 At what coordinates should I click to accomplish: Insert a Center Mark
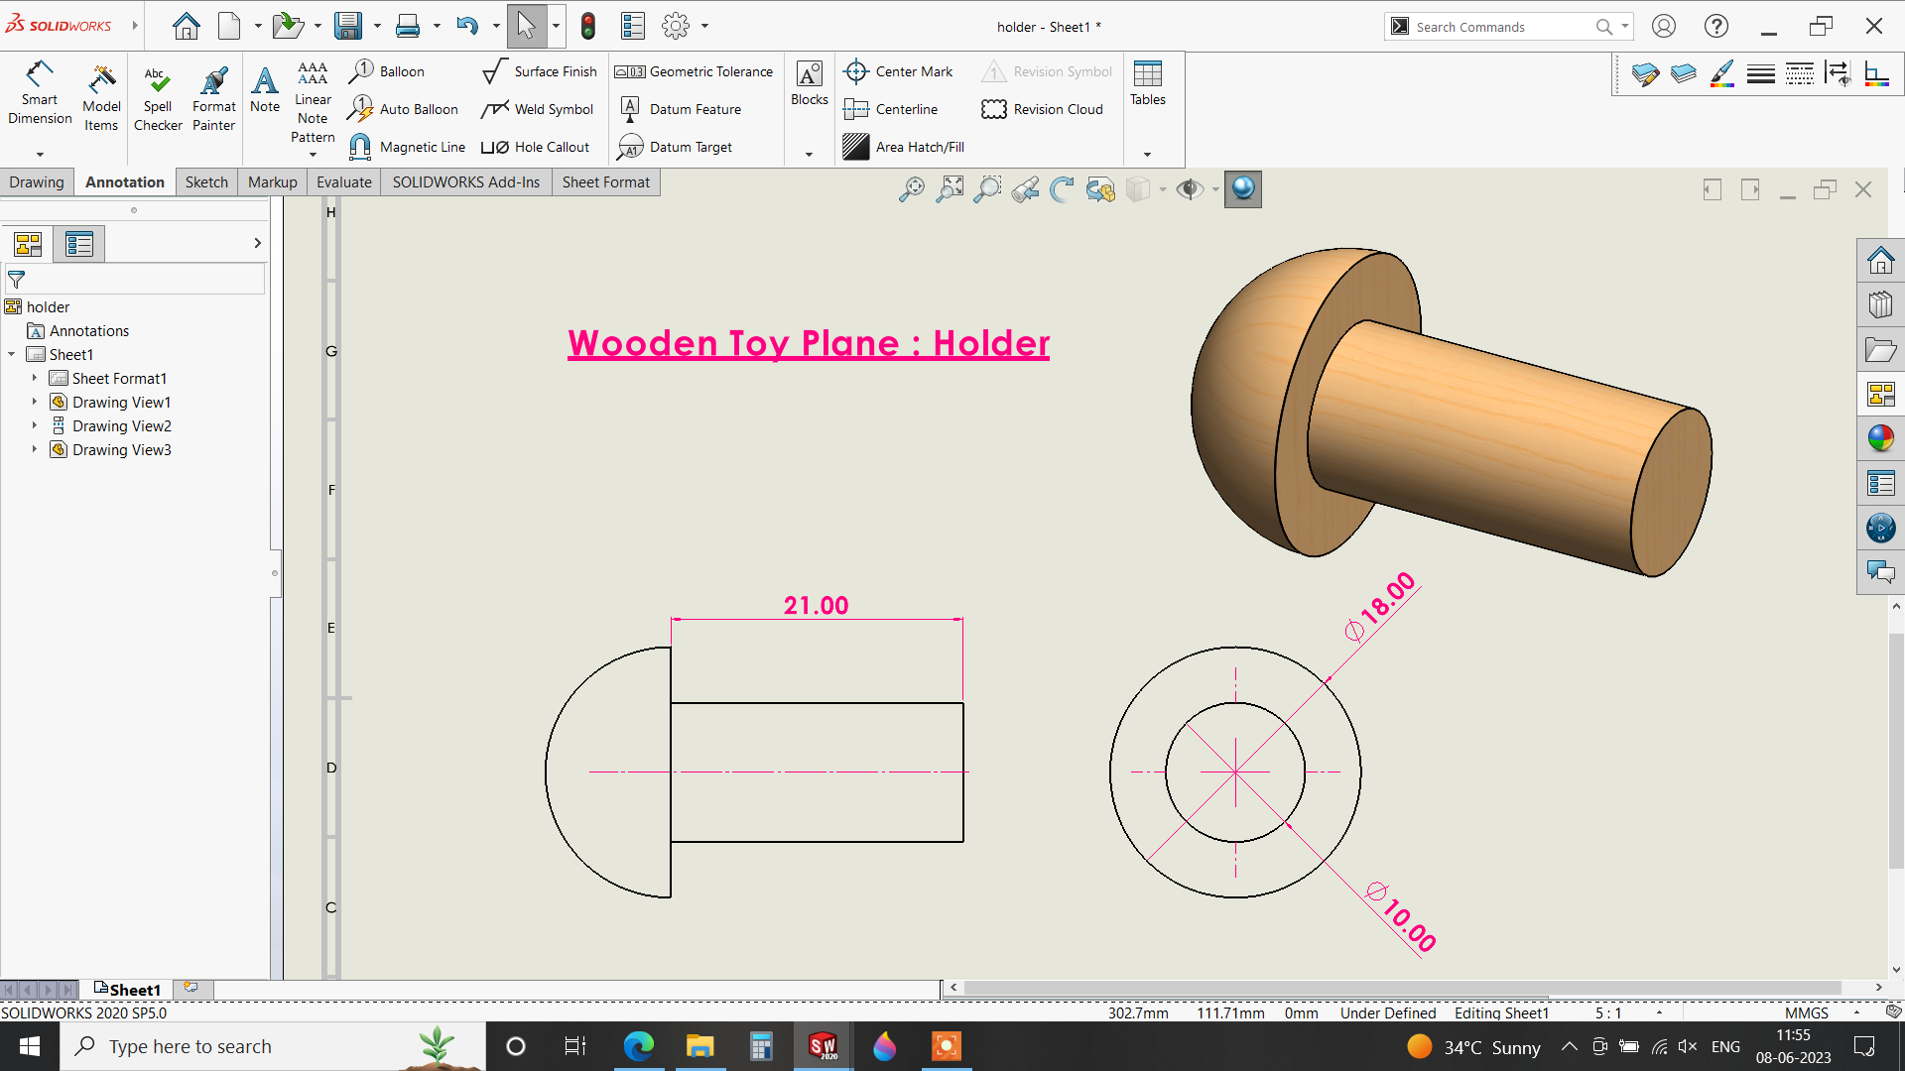898,71
